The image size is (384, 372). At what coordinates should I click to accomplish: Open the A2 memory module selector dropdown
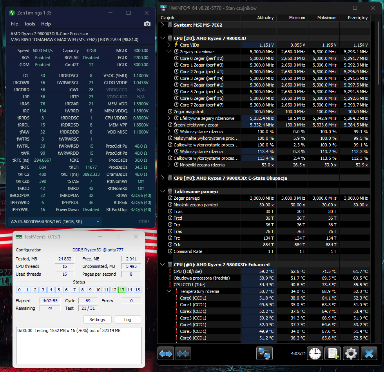tap(55, 222)
